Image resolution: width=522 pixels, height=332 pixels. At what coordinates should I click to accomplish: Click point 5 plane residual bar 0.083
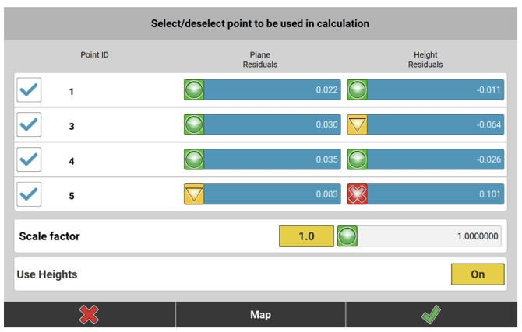(272, 194)
